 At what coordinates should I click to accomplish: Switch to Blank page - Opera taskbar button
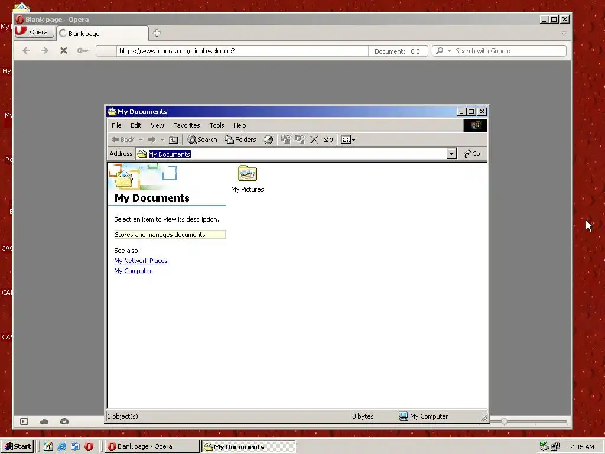(152, 447)
